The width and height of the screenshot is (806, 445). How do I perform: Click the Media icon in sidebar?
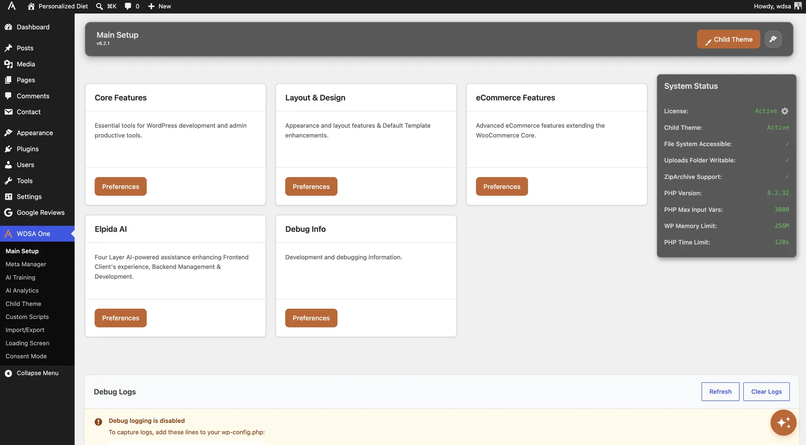coord(9,64)
